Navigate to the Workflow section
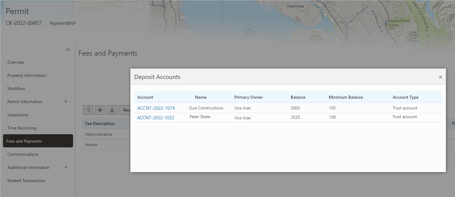Image resolution: width=455 pixels, height=197 pixels. point(16,88)
